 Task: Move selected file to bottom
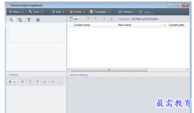[111, 19]
